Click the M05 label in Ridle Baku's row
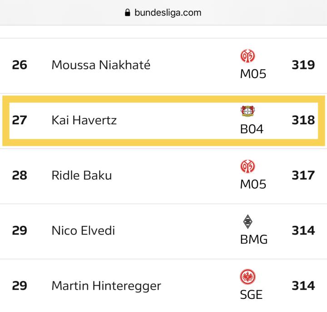The height and width of the screenshot is (312, 327). [253, 185]
